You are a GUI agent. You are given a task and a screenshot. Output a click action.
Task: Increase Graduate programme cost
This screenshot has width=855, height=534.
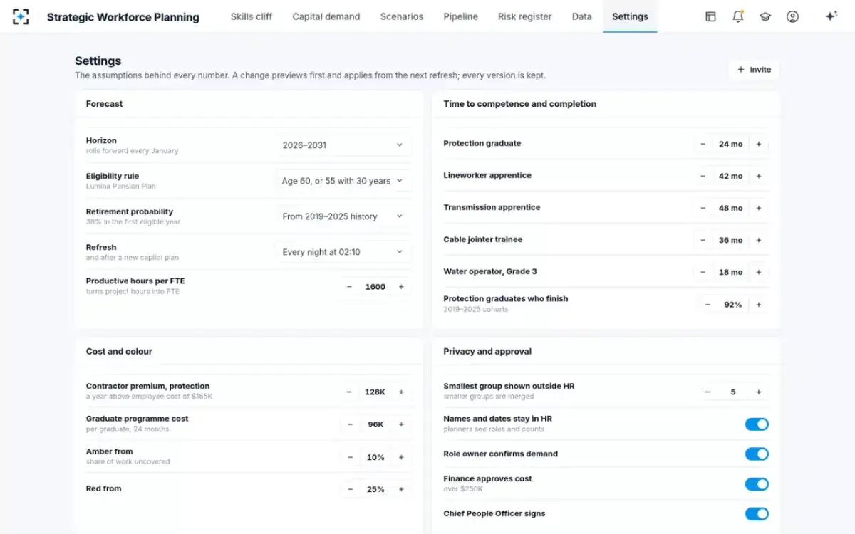401,424
